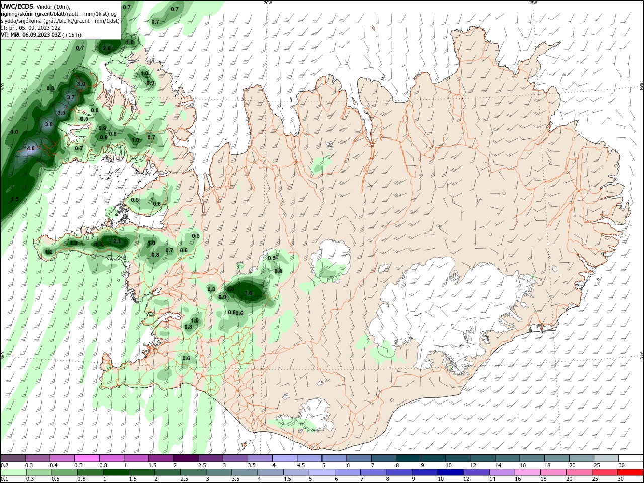Click the red swatch labeled 30 in lower legend row
This screenshot has width=644, height=483.
(x=631, y=472)
